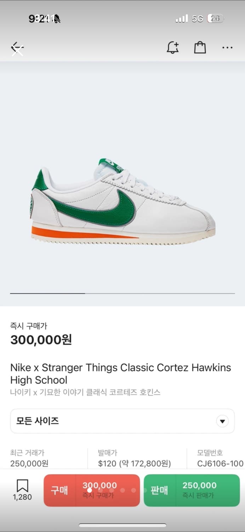
Task: Open the shopping bag icon
Action: click(x=200, y=48)
